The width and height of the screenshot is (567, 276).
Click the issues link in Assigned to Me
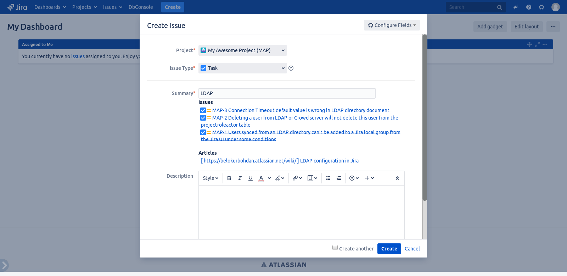[78, 56]
